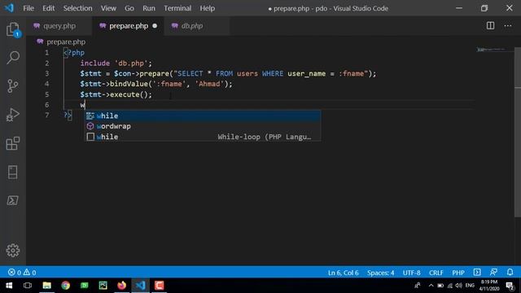Open the Go menu
This screenshot has width=521, height=293.
pos(129,8)
